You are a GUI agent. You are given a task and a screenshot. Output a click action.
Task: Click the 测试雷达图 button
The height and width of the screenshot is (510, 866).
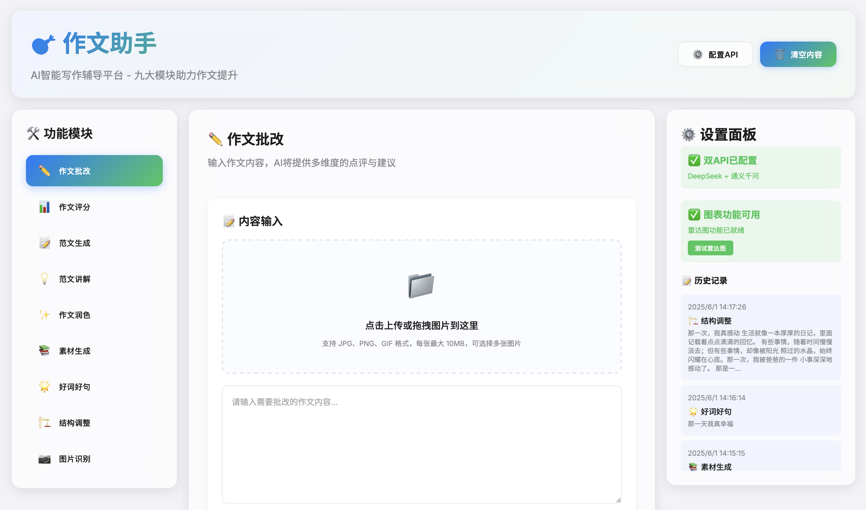[x=710, y=248]
